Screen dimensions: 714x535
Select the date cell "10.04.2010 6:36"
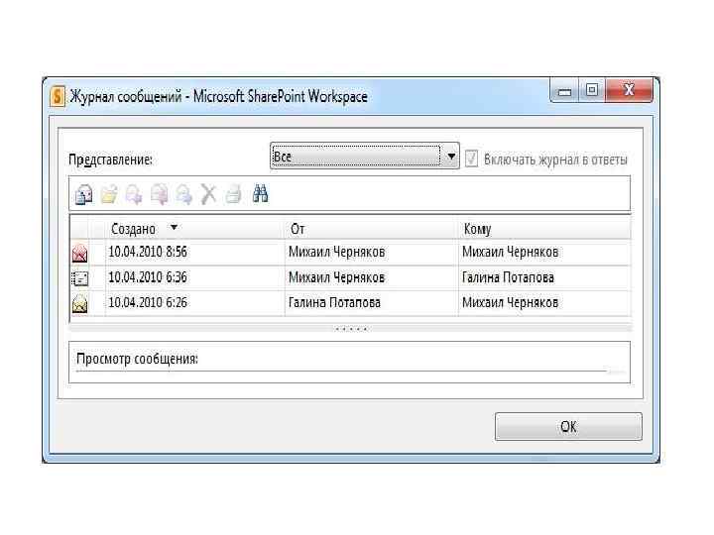[x=148, y=277]
